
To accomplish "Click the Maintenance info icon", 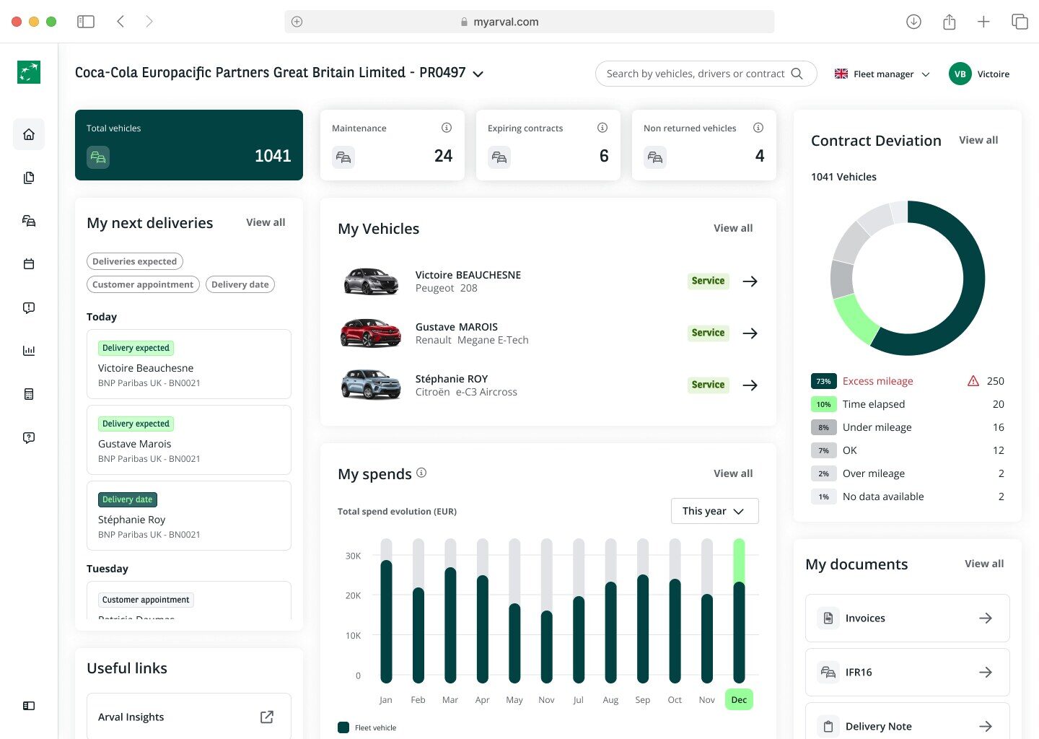I will click(447, 128).
